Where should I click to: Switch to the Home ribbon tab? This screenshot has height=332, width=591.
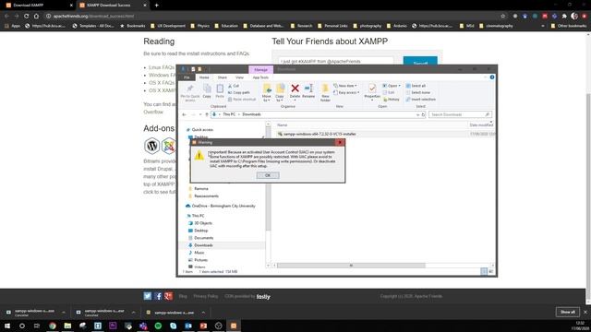coord(204,77)
